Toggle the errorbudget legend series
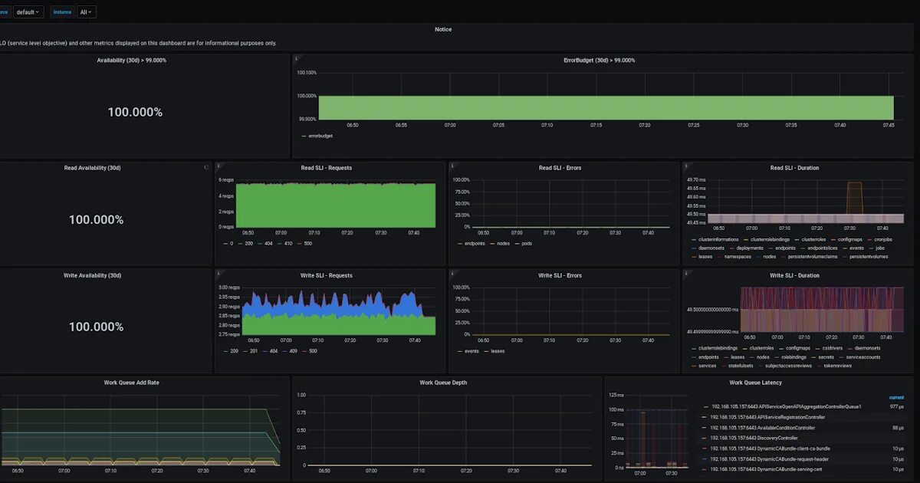Viewport: 920px width, 483px height. tap(320, 136)
